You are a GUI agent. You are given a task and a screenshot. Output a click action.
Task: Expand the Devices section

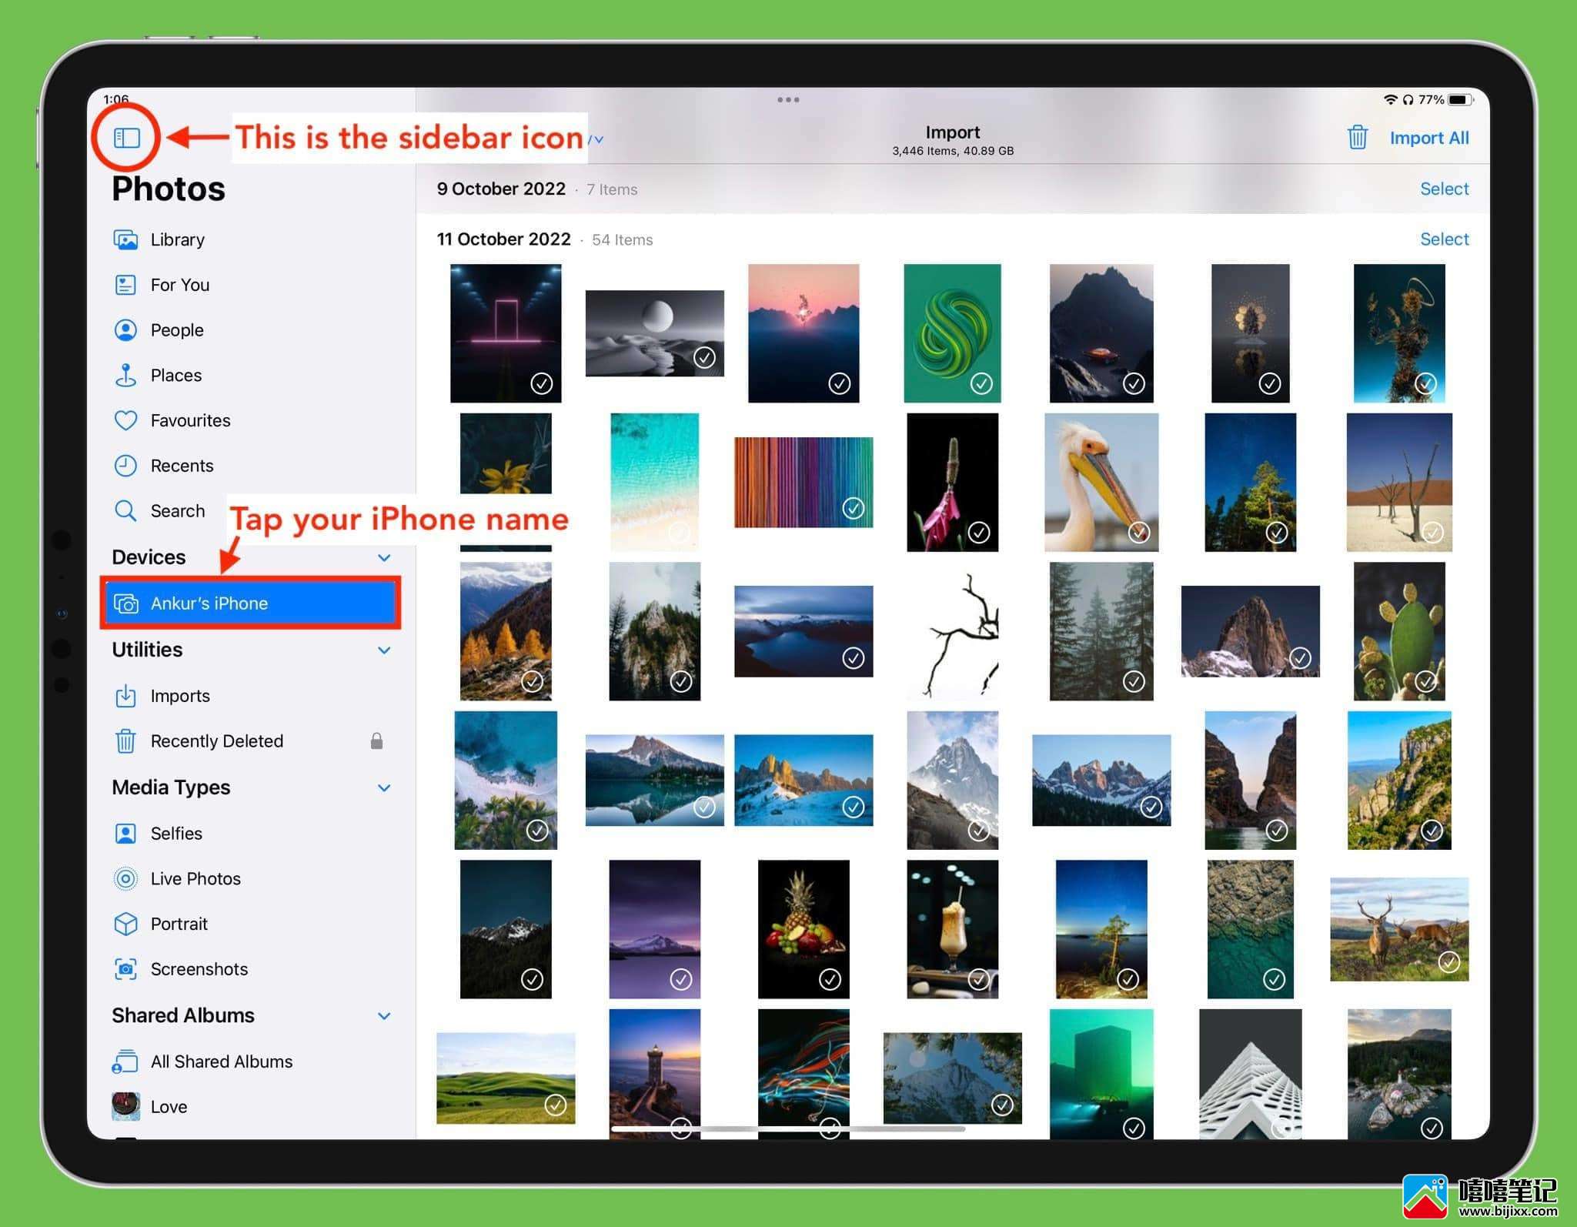point(383,556)
